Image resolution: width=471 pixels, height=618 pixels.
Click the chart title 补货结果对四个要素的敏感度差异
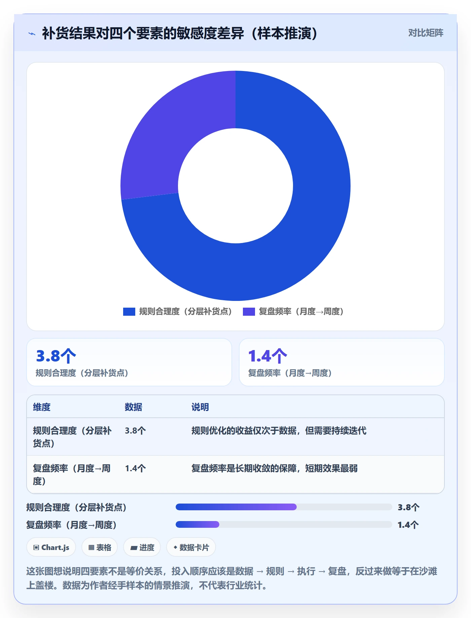coord(180,33)
